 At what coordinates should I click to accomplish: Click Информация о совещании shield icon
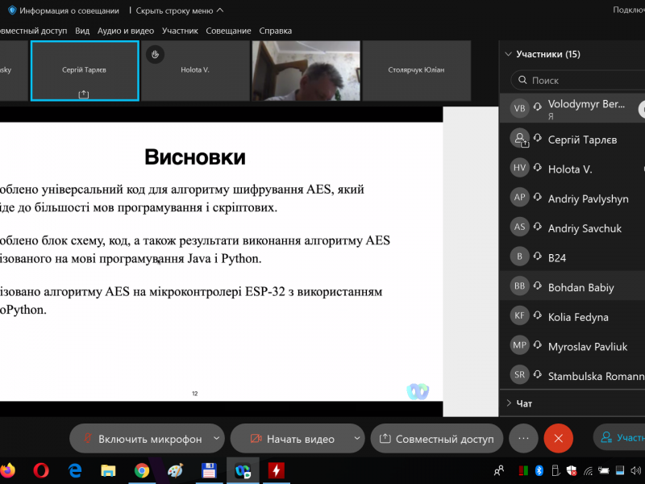12,10
